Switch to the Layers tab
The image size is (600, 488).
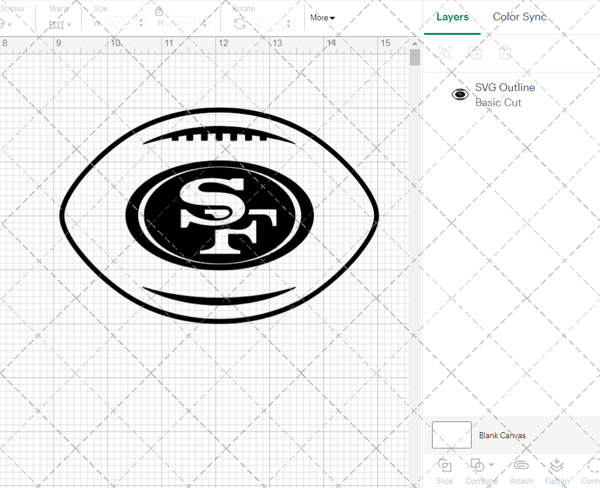(452, 17)
